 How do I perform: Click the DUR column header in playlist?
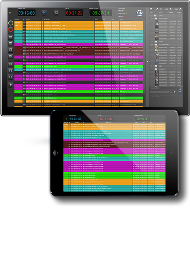pos(96,19)
